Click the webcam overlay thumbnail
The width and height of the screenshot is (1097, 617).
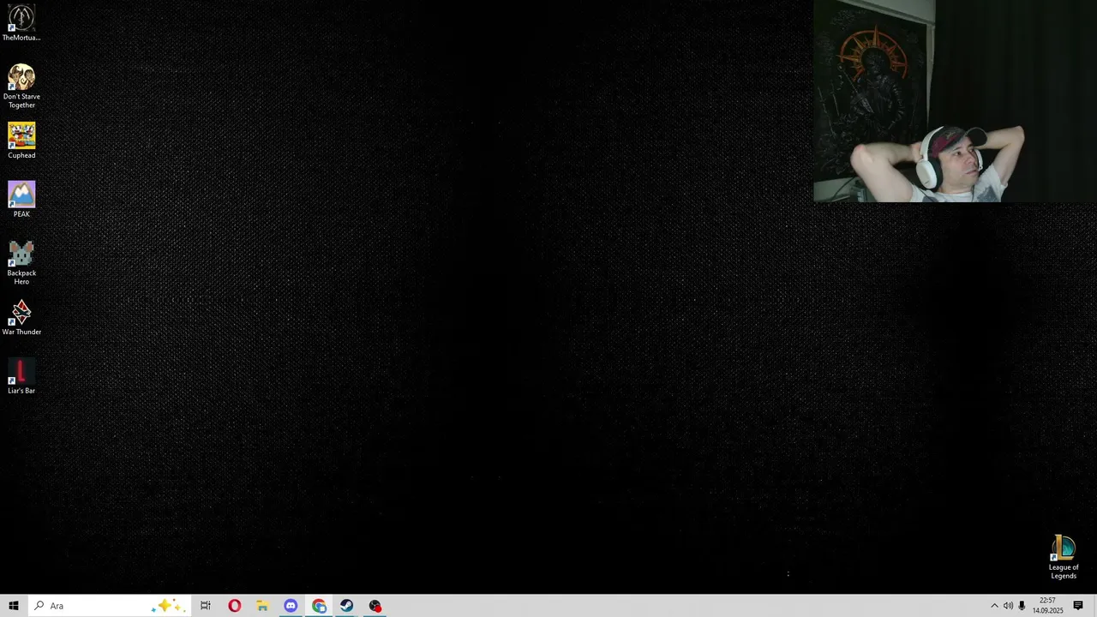pyautogui.click(x=955, y=101)
